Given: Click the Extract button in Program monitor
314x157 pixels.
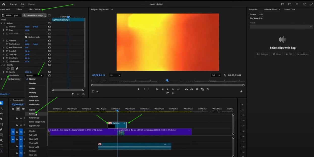Looking at the screenshot, I should point(192,89).
